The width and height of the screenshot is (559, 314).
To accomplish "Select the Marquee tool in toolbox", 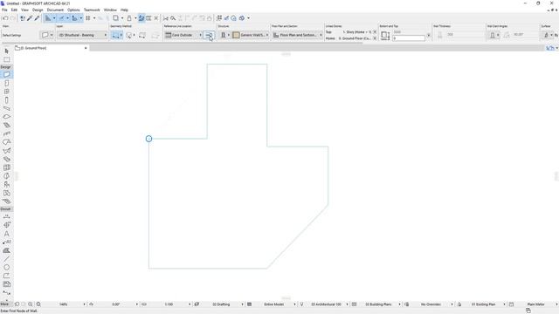I will click(6, 59).
